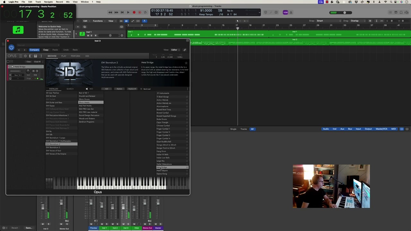
Task: Open the Functions dropdown in Tracks area
Action: (99, 21)
